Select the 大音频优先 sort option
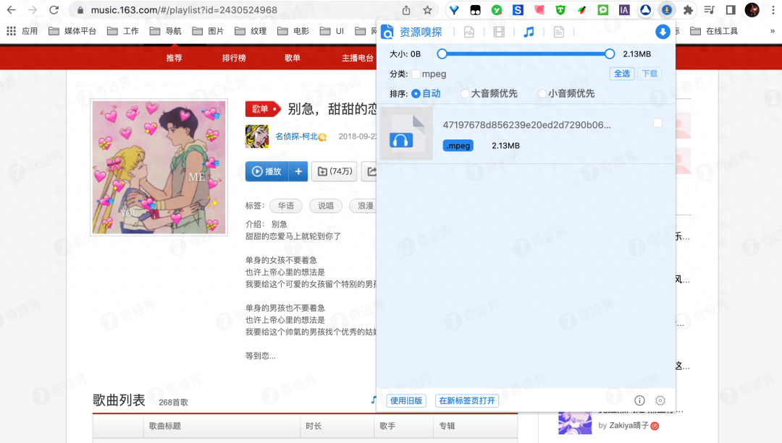 (465, 93)
